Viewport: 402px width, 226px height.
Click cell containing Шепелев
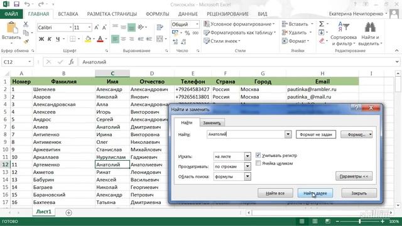coord(63,89)
